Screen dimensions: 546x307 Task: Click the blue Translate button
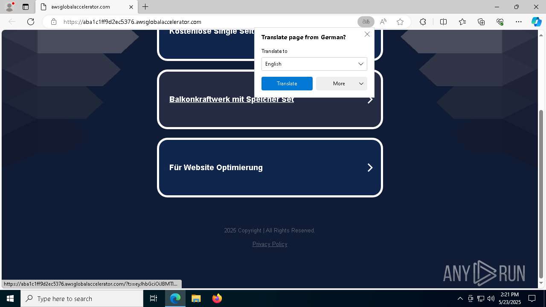(287, 84)
